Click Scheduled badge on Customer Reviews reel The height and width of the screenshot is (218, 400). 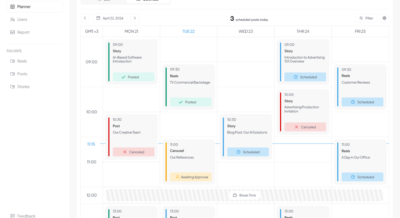(362, 102)
